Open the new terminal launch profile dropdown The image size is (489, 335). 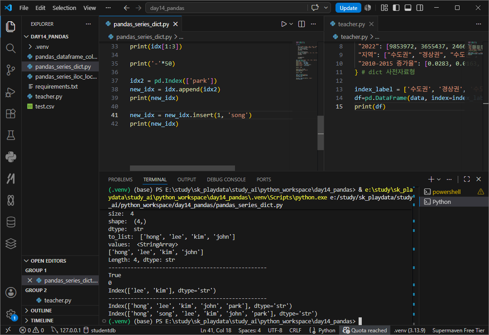[x=439, y=179]
